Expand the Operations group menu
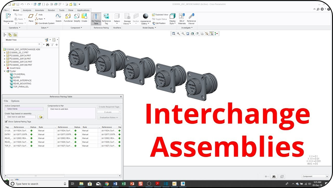This screenshot has width=333, height=188. click(x=14, y=28)
